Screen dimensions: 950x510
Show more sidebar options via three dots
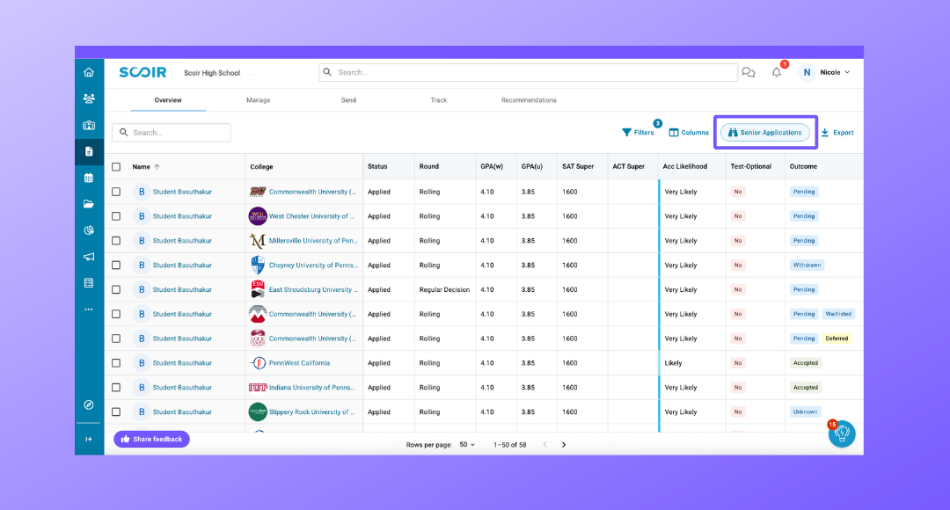(89, 310)
